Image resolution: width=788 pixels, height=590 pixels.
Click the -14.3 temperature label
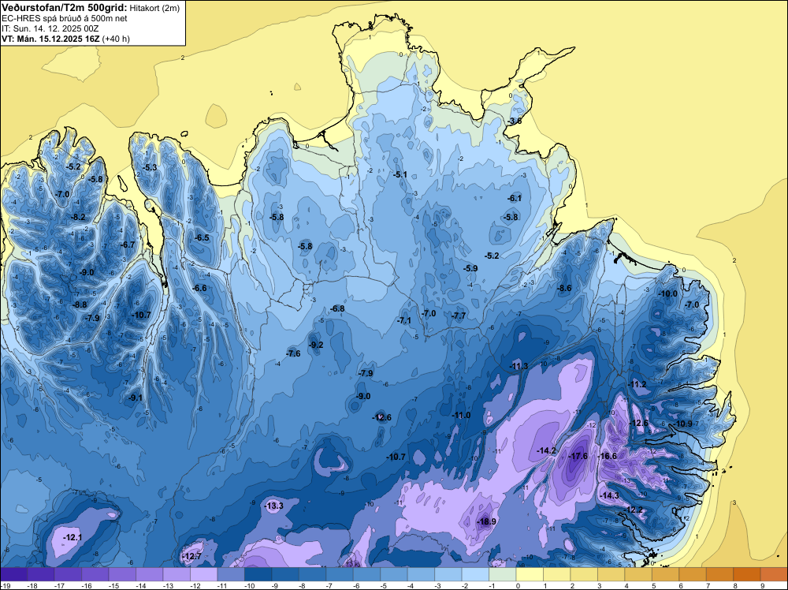click(x=610, y=495)
